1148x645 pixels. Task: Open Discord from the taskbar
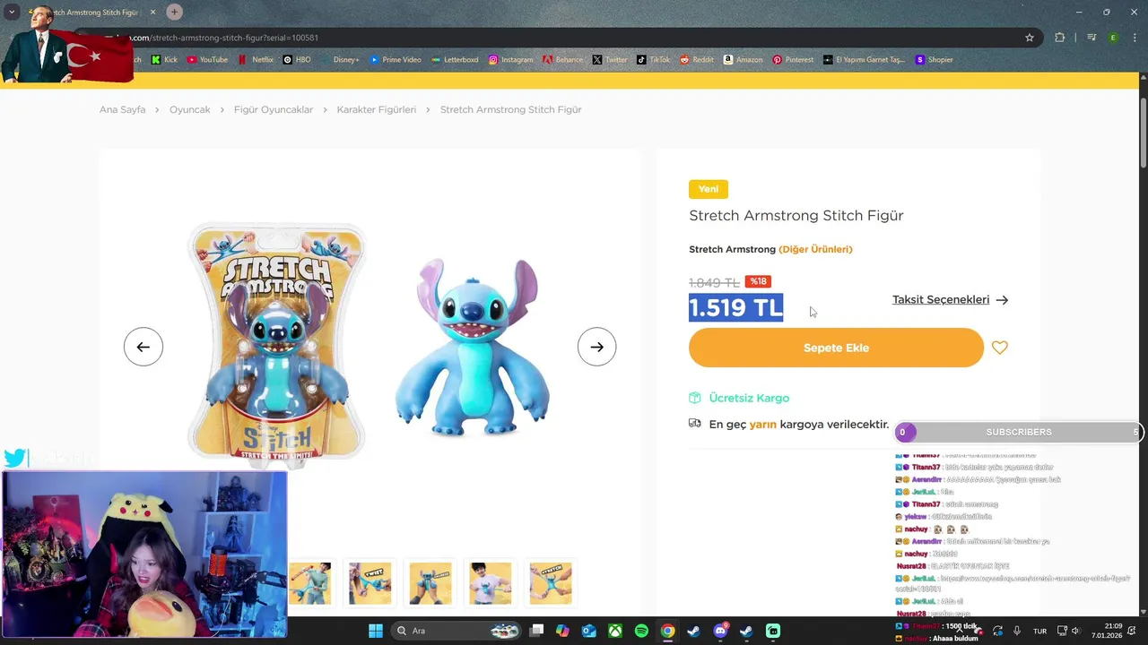[720, 631]
